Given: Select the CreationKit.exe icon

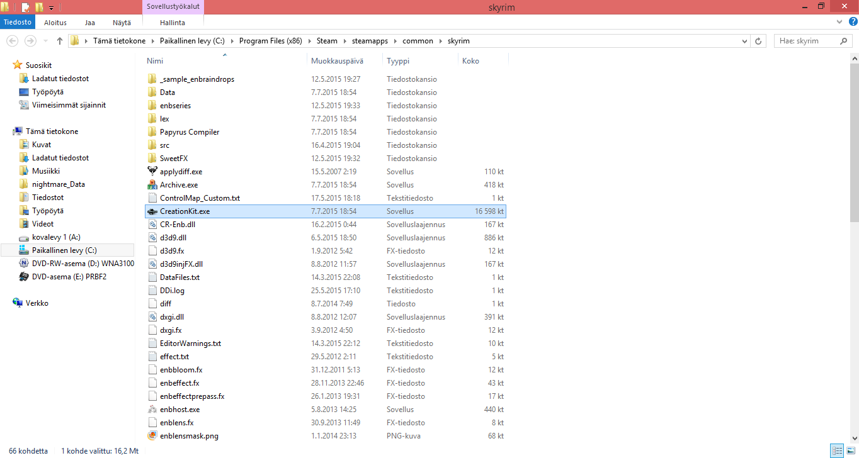Looking at the screenshot, I should (x=152, y=211).
